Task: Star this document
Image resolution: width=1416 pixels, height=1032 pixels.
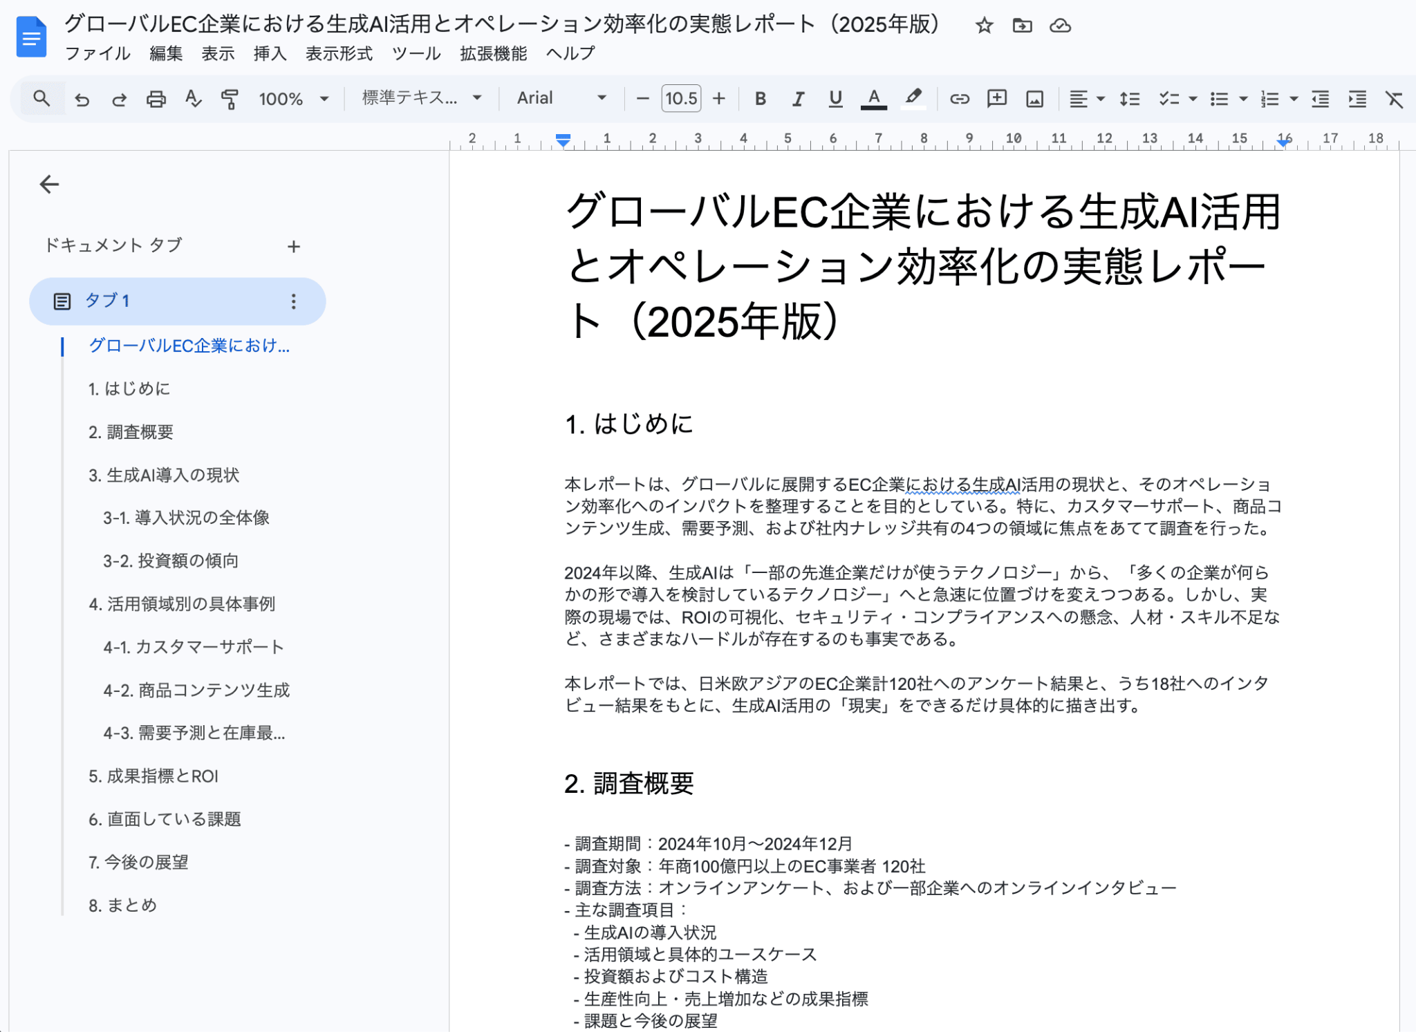Action: pos(984,26)
